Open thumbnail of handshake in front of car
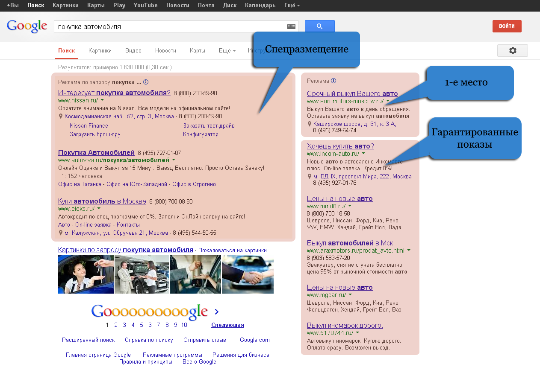 (x=248, y=274)
